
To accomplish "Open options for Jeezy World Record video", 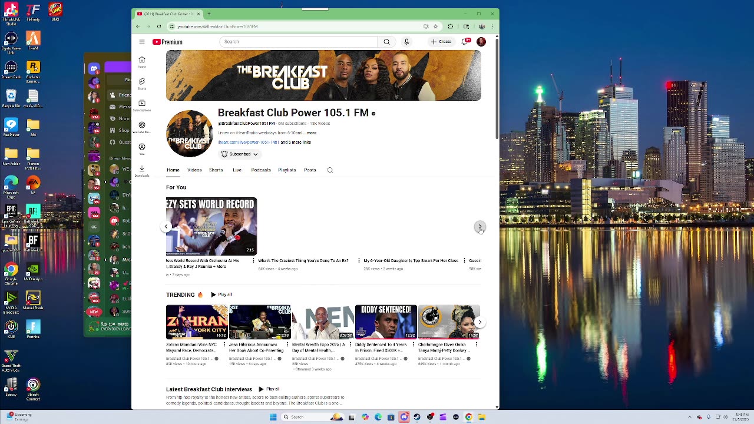I will (254, 260).
